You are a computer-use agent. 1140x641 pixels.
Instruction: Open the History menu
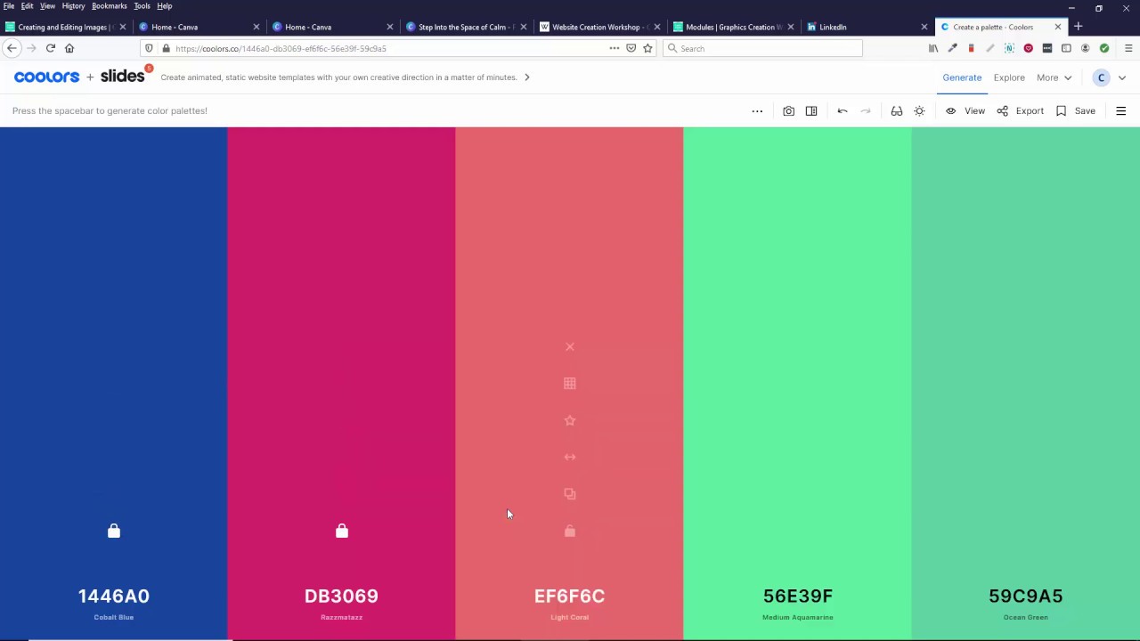click(x=73, y=6)
